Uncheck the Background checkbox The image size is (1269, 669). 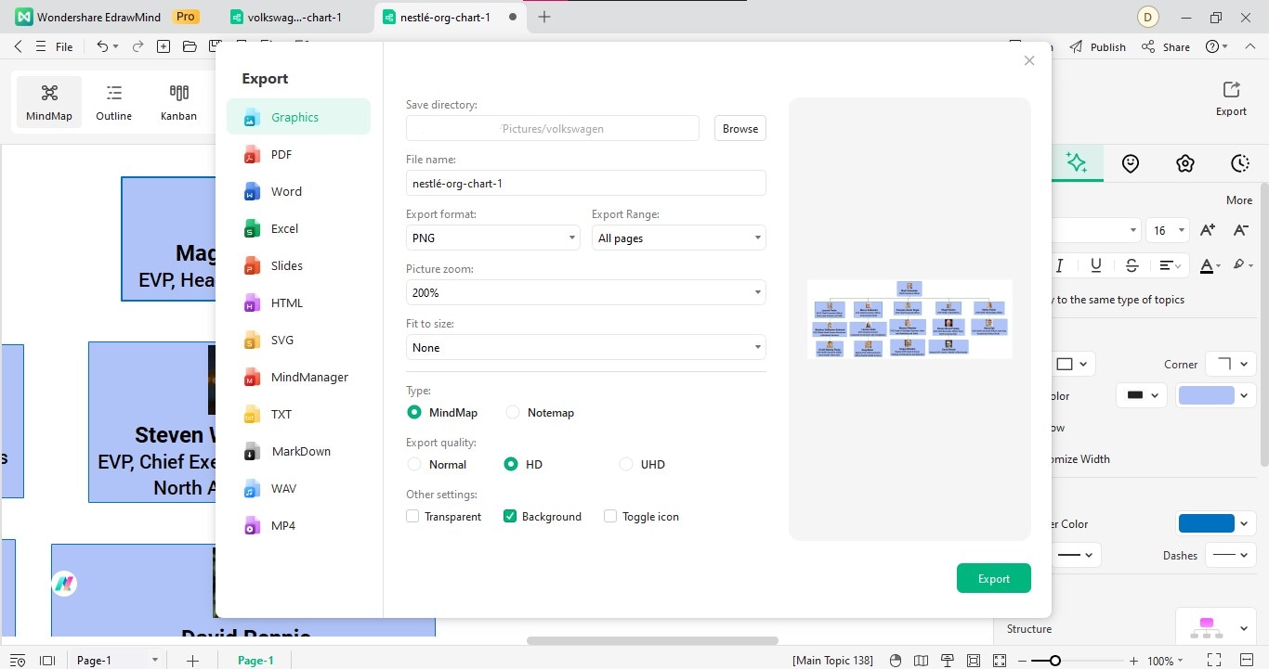510,516
